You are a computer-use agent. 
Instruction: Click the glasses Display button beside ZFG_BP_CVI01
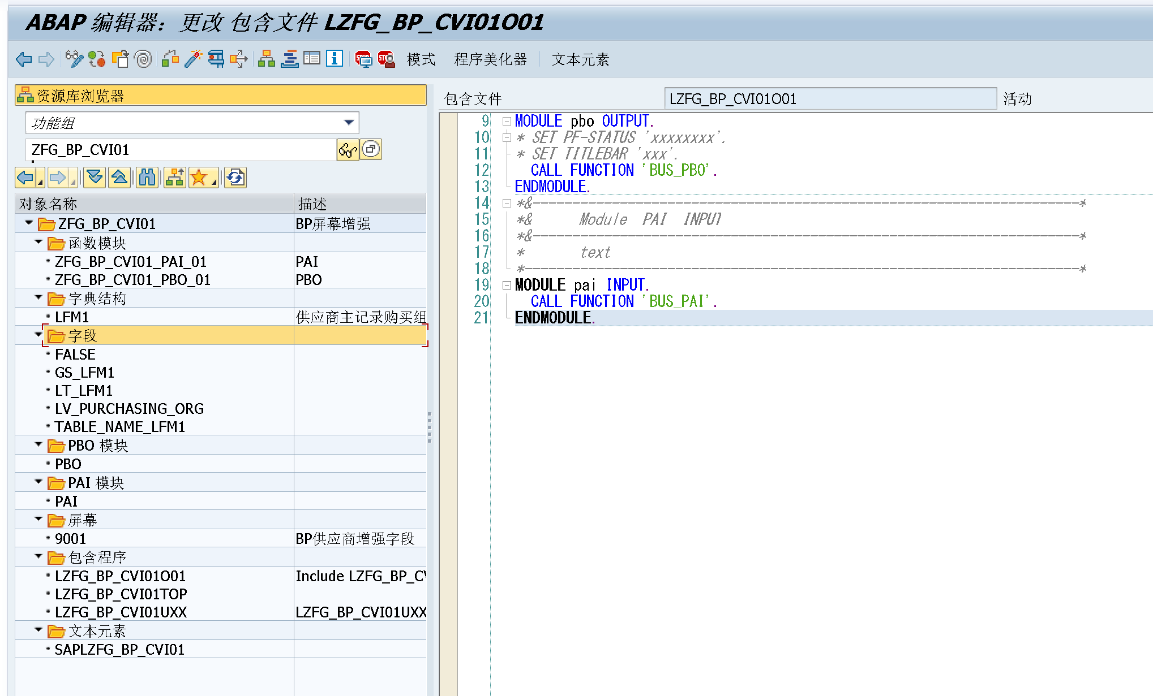point(348,150)
